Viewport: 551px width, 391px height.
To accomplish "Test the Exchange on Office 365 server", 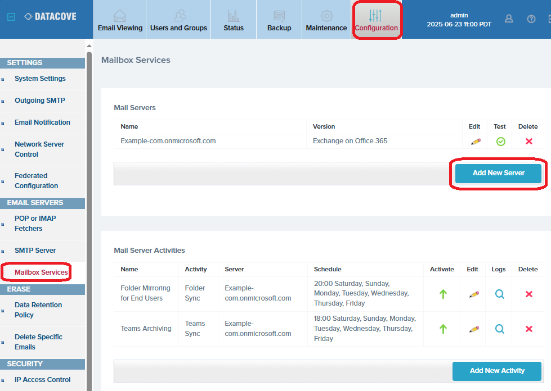I will pyautogui.click(x=500, y=142).
